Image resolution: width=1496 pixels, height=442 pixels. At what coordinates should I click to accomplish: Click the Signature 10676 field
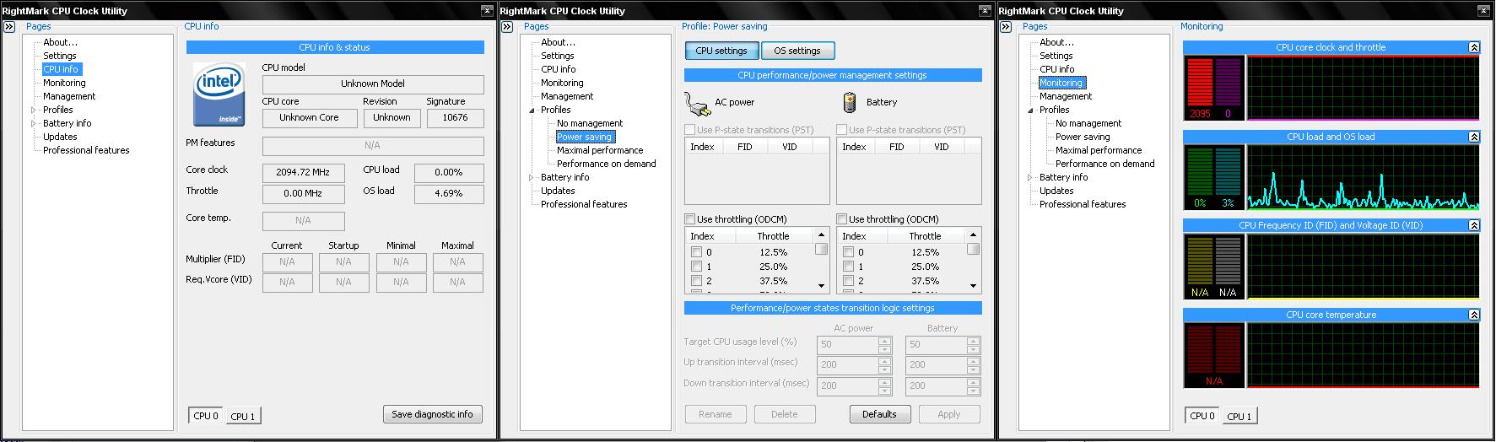(455, 118)
